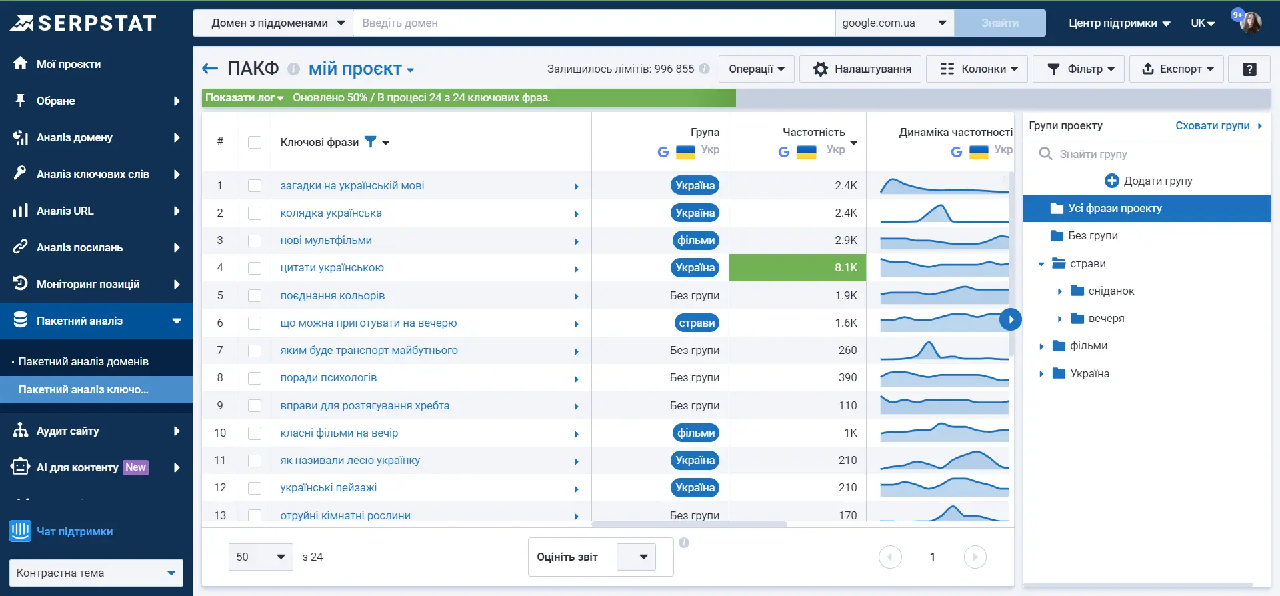Click the horizontal scrollbar under the table

pos(689,524)
